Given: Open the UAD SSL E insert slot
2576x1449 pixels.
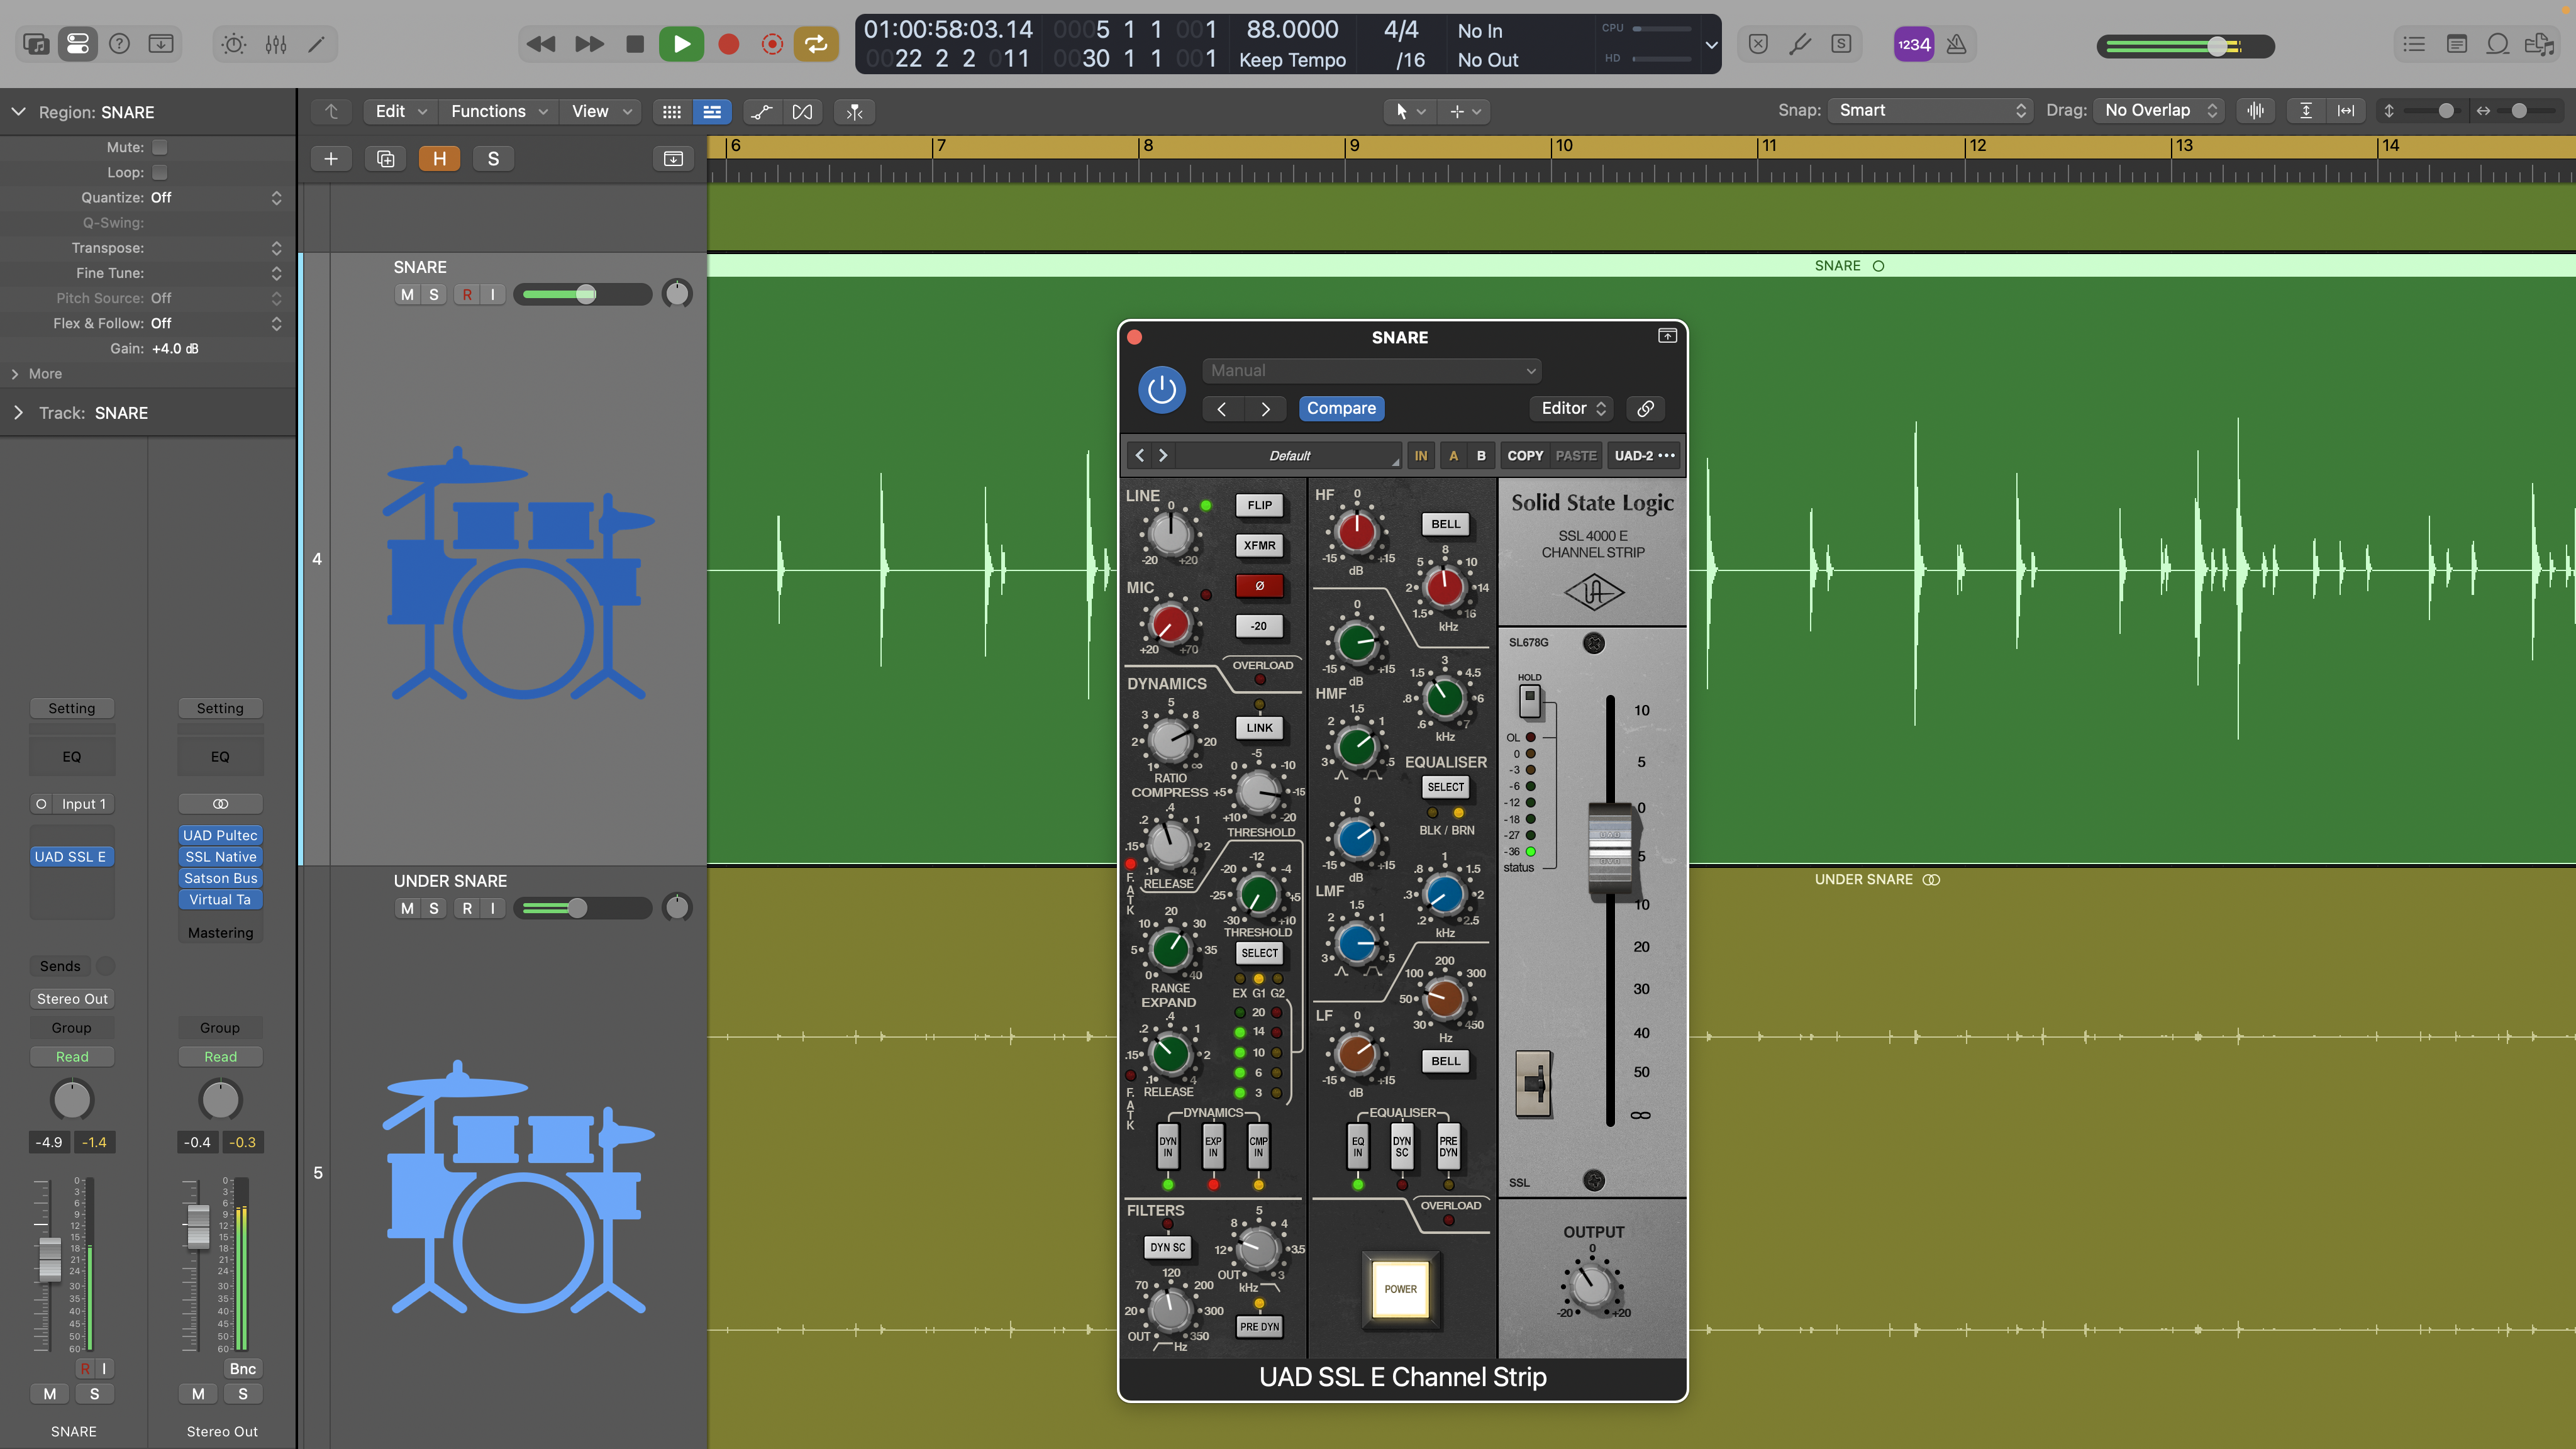Looking at the screenshot, I should coord(71,857).
